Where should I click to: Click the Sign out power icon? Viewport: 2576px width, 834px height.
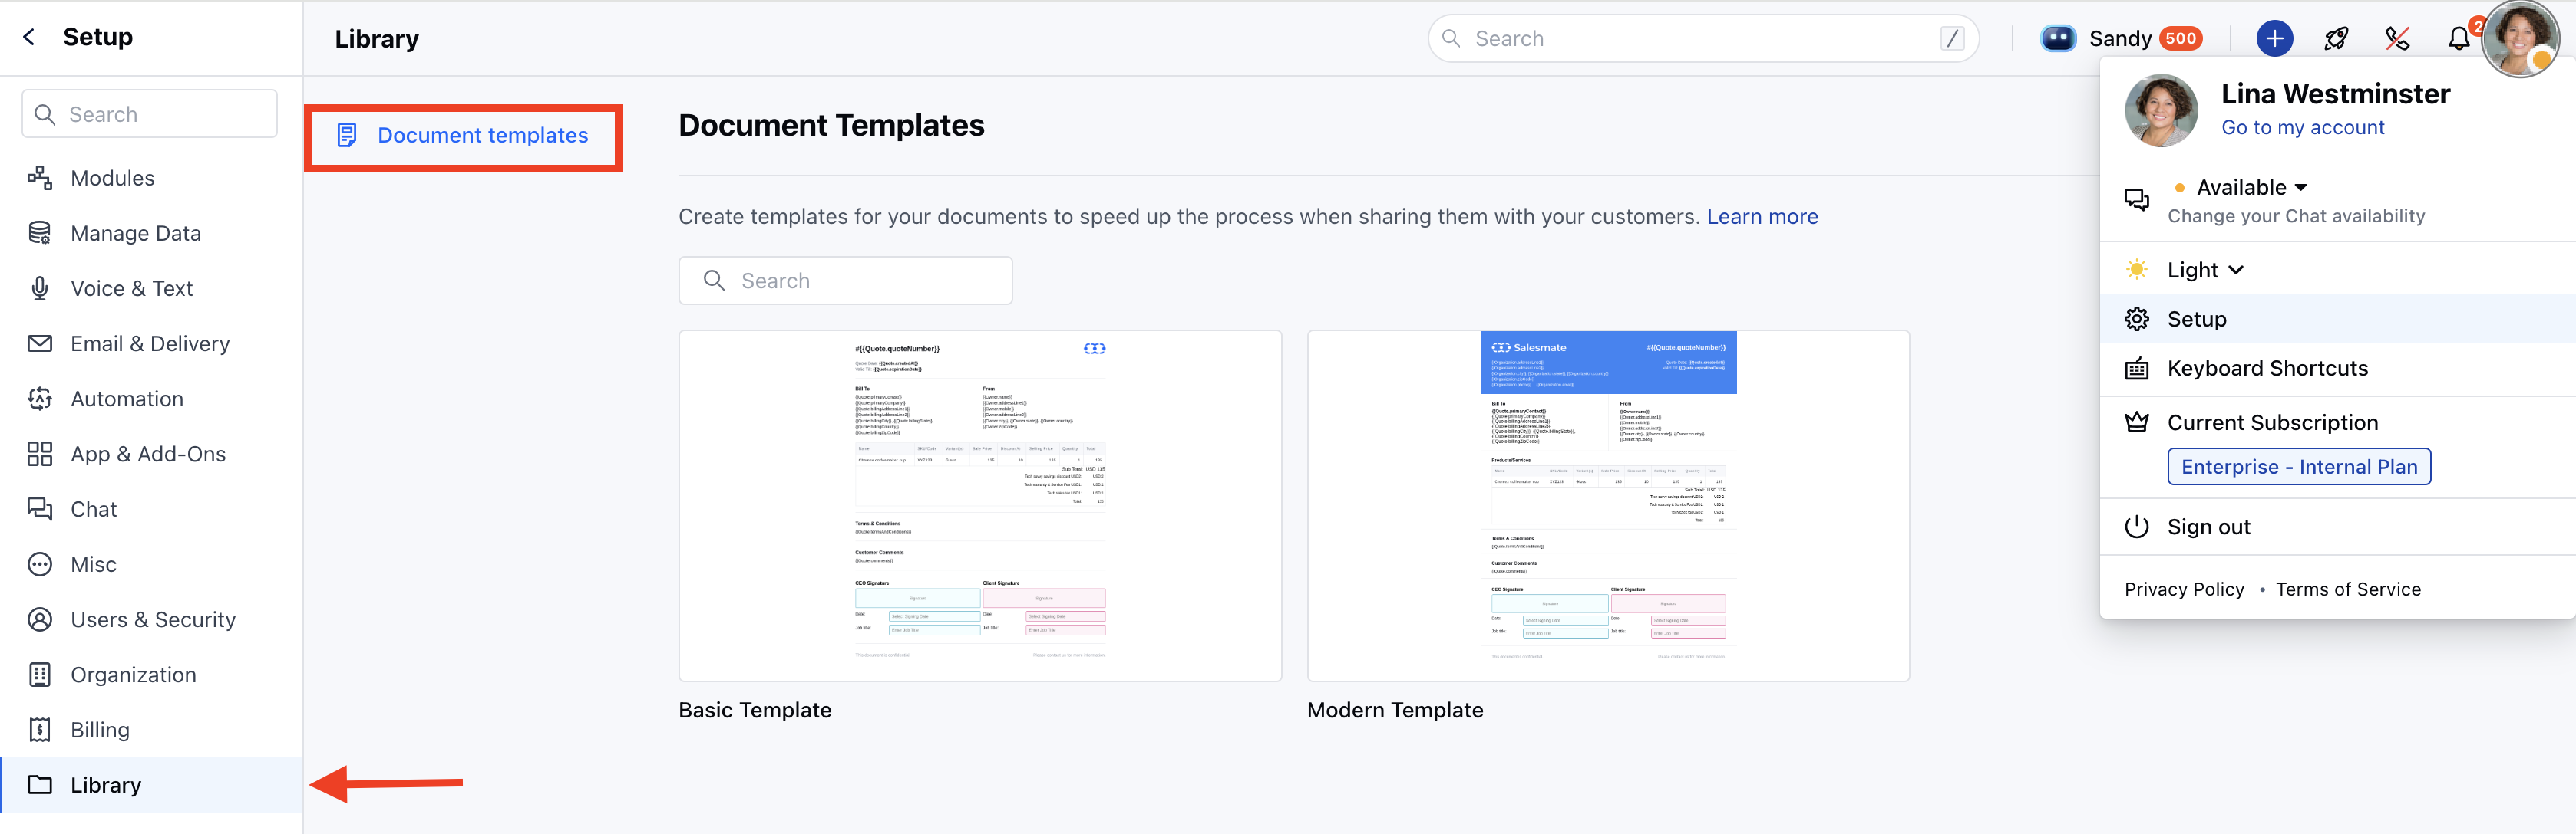tap(2136, 527)
